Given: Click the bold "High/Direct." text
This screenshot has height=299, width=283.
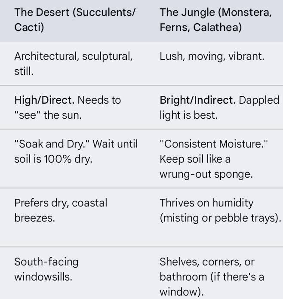Looking at the screenshot, I should tap(44, 100).
